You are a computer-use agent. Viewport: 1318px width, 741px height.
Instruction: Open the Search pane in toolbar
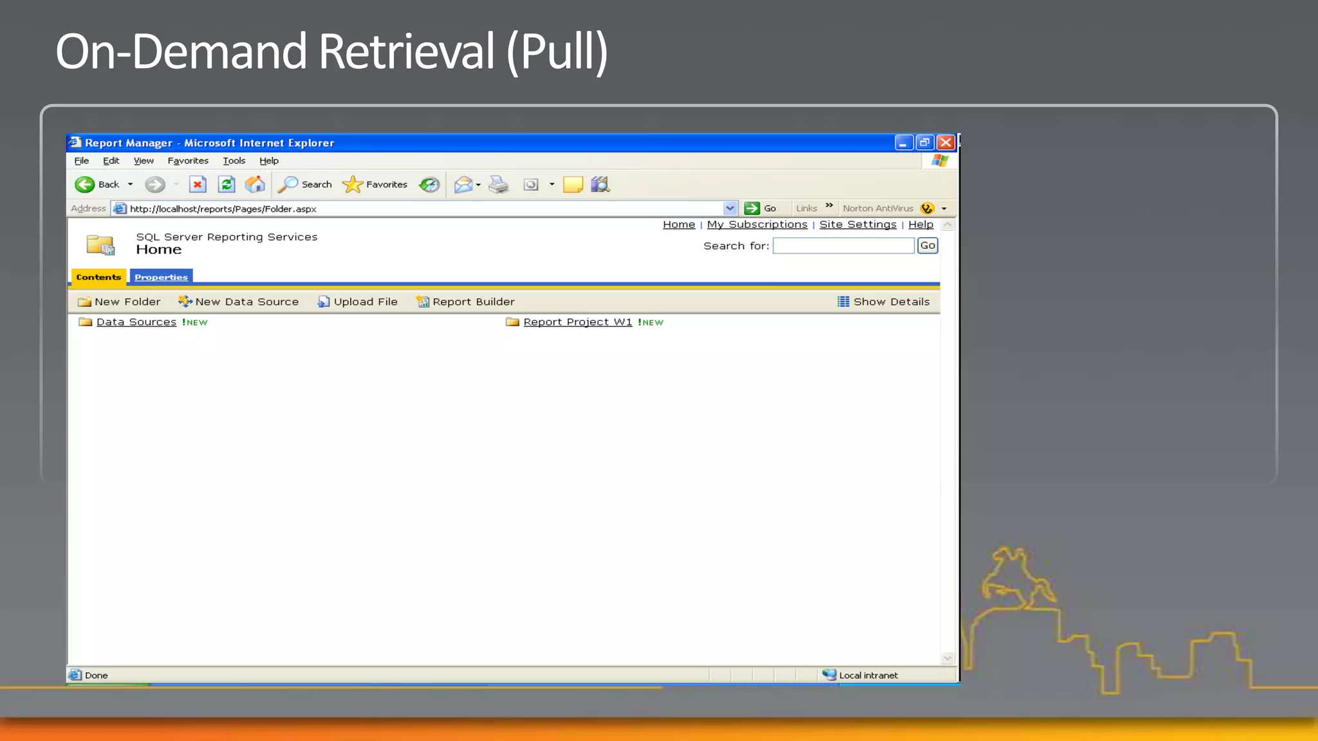tap(304, 185)
